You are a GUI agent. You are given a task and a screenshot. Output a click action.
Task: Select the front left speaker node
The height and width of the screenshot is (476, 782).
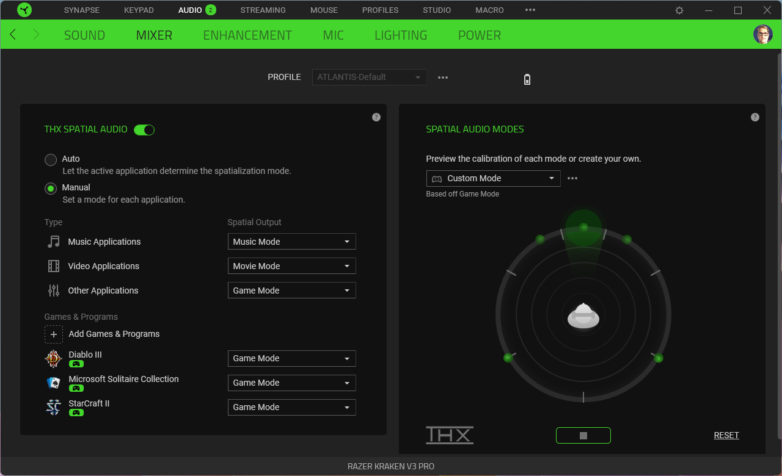point(540,239)
